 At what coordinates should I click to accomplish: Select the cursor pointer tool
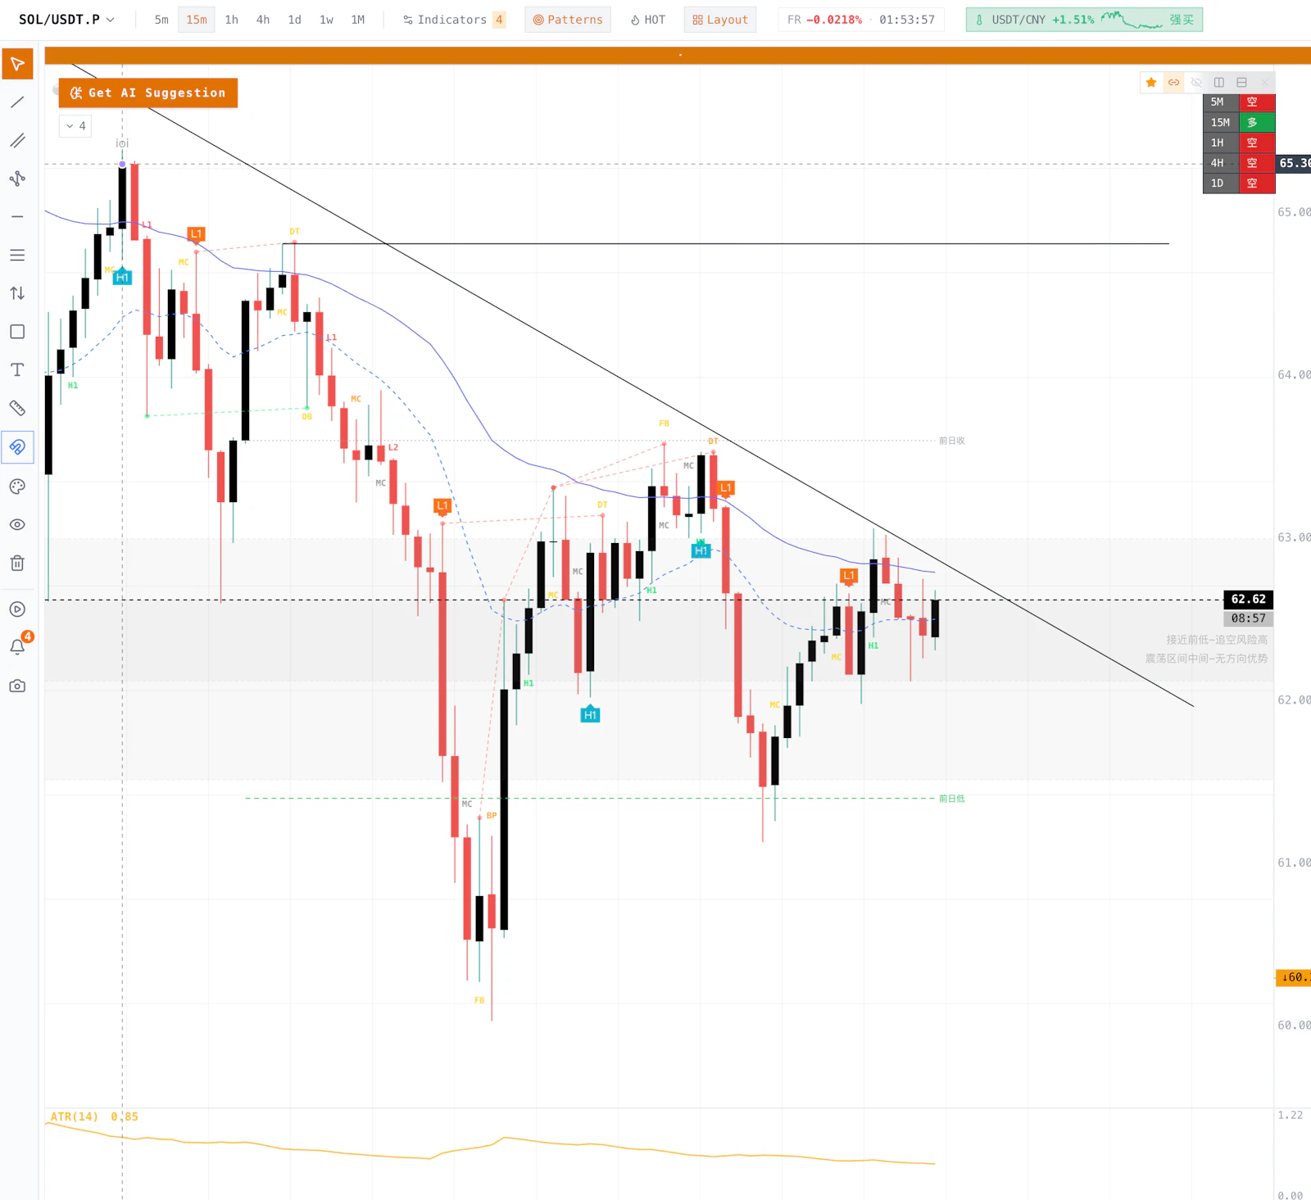[17, 64]
